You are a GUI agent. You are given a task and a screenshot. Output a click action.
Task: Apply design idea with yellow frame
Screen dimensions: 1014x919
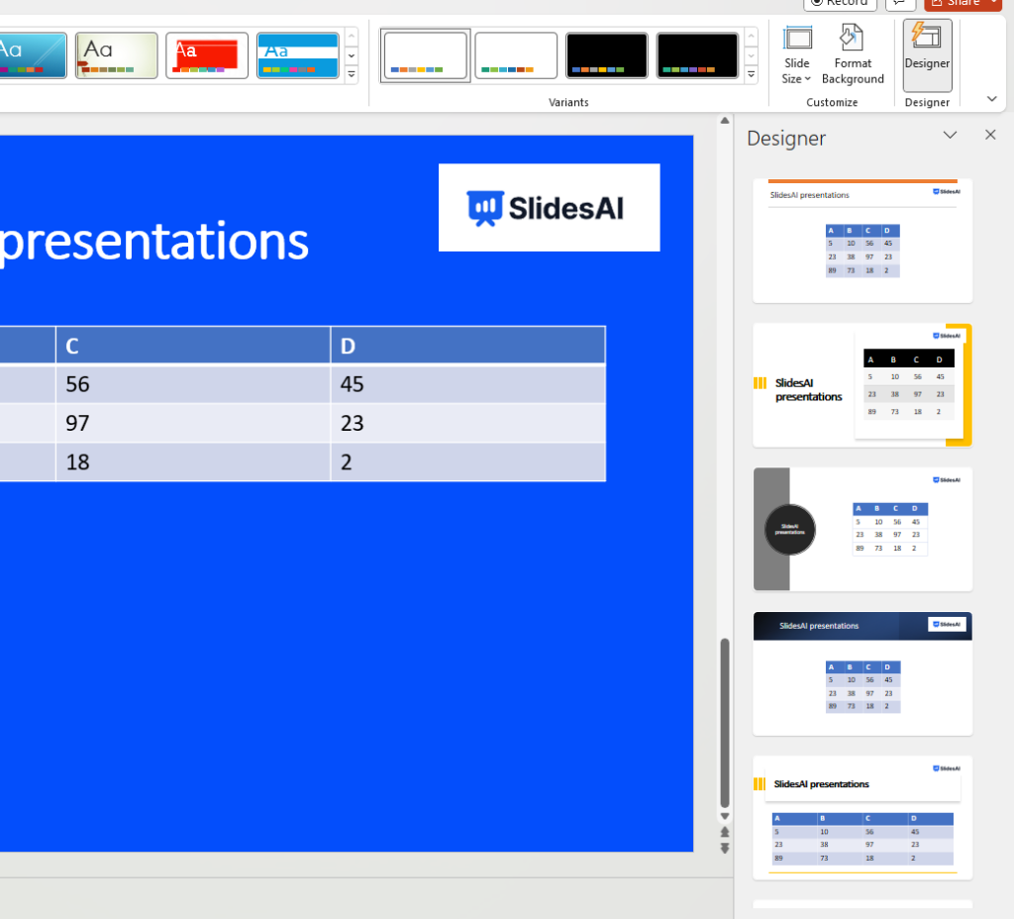pyautogui.click(x=862, y=385)
